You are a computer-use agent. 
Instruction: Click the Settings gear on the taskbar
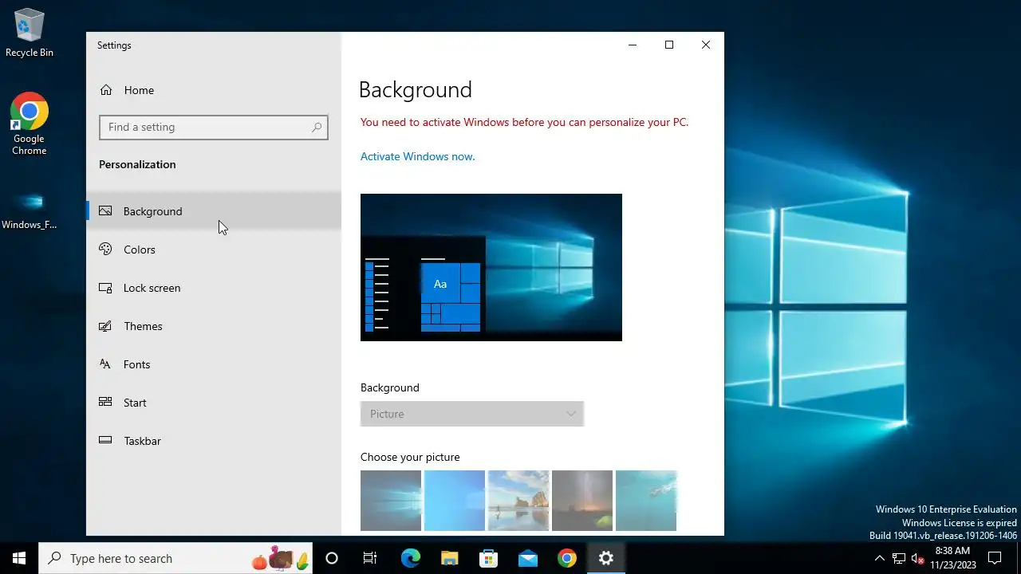[x=606, y=558]
